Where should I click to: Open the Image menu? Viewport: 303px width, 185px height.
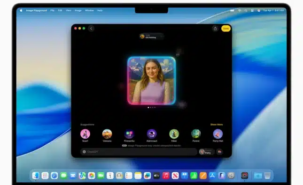coord(78,10)
